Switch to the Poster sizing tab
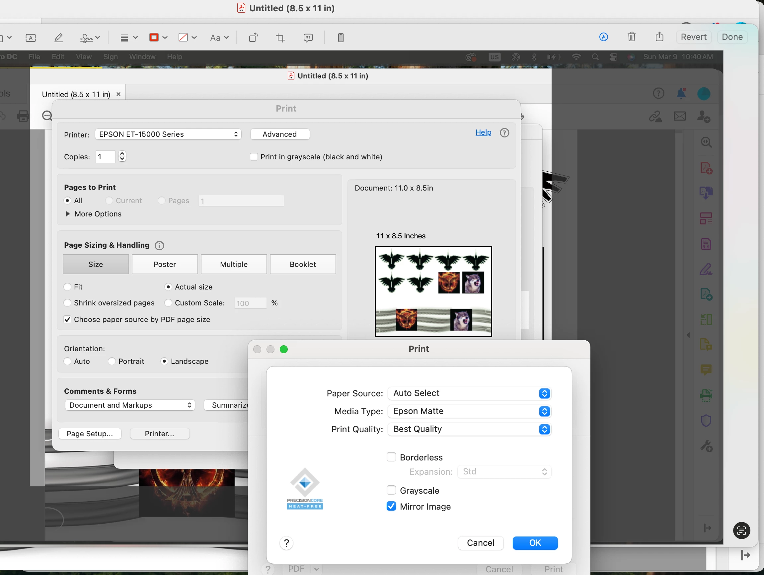Image resolution: width=764 pixels, height=575 pixels. pyautogui.click(x=165, y=264)
